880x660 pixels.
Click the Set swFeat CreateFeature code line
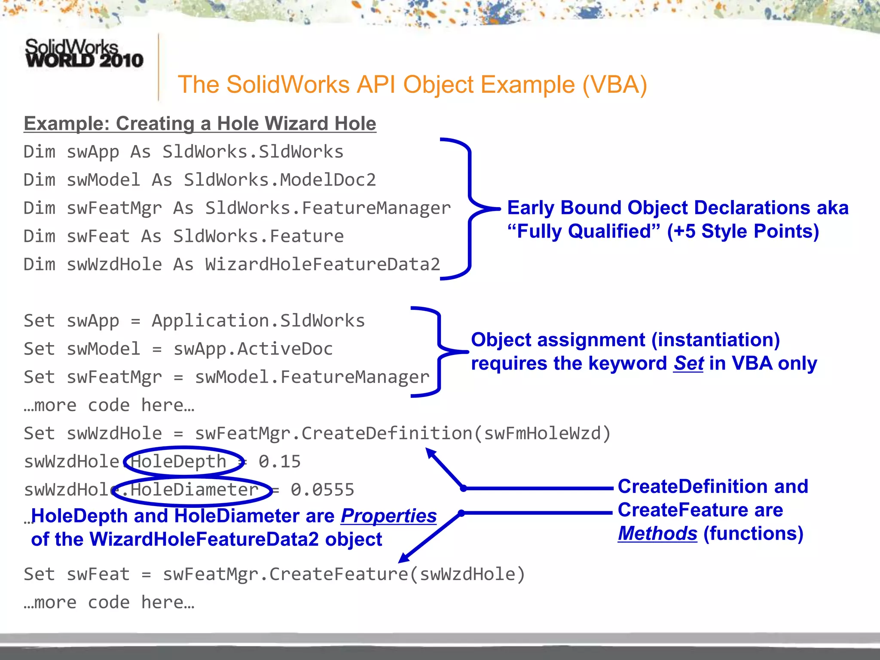pos(274,574)
